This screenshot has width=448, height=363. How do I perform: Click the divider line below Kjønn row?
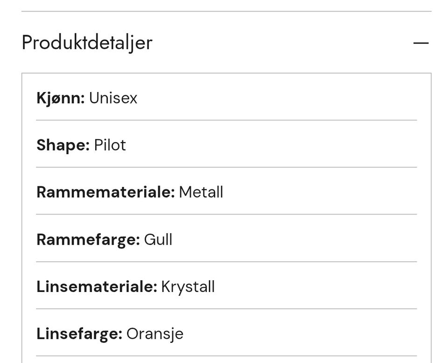(226, 120)
